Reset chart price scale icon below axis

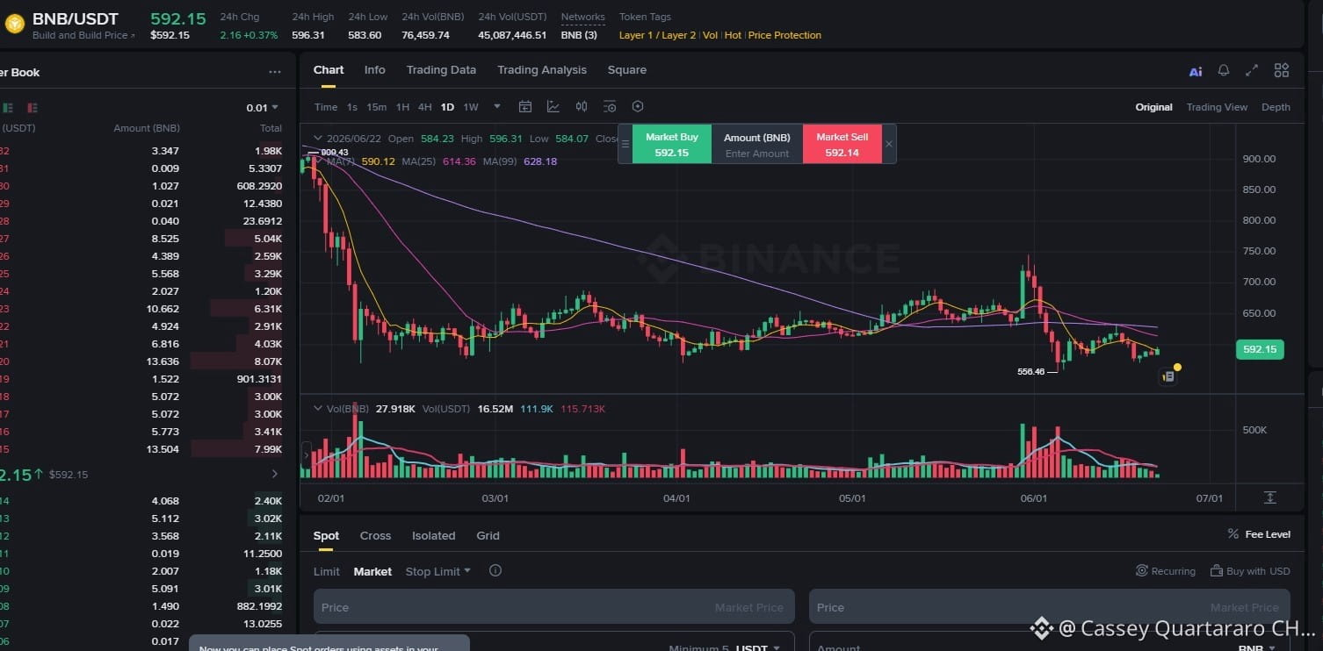pyautogui.click(x=1269, y=497)
